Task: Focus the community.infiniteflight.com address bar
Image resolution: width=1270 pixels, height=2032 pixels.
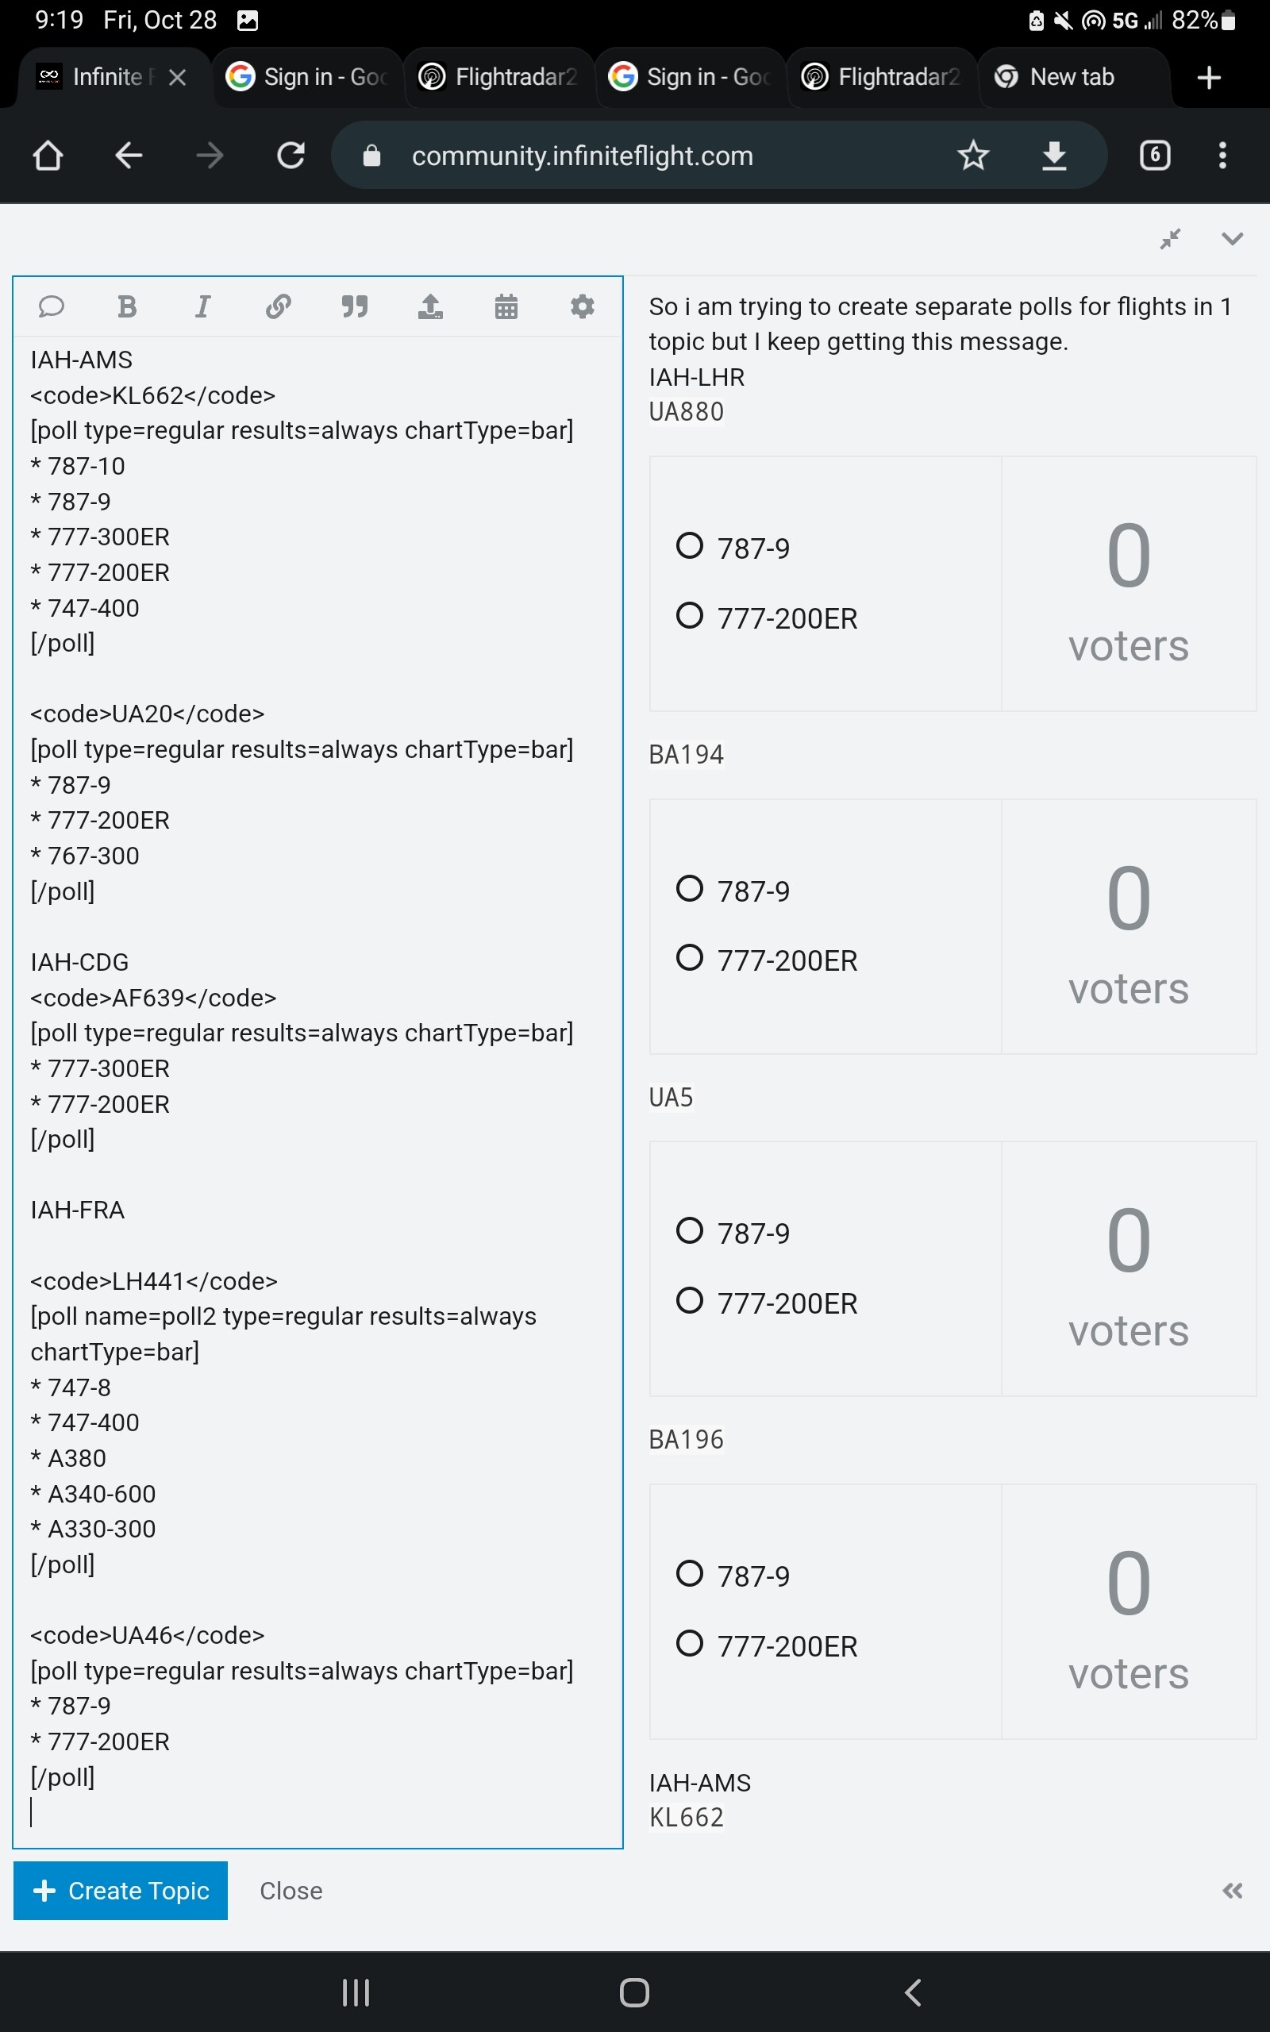Action: click(x=582, y=156)
